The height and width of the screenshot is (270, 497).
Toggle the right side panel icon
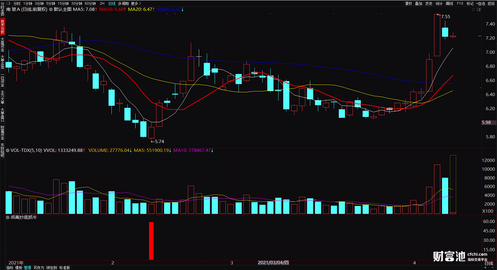pyautogui.click(x=479, y=10)
